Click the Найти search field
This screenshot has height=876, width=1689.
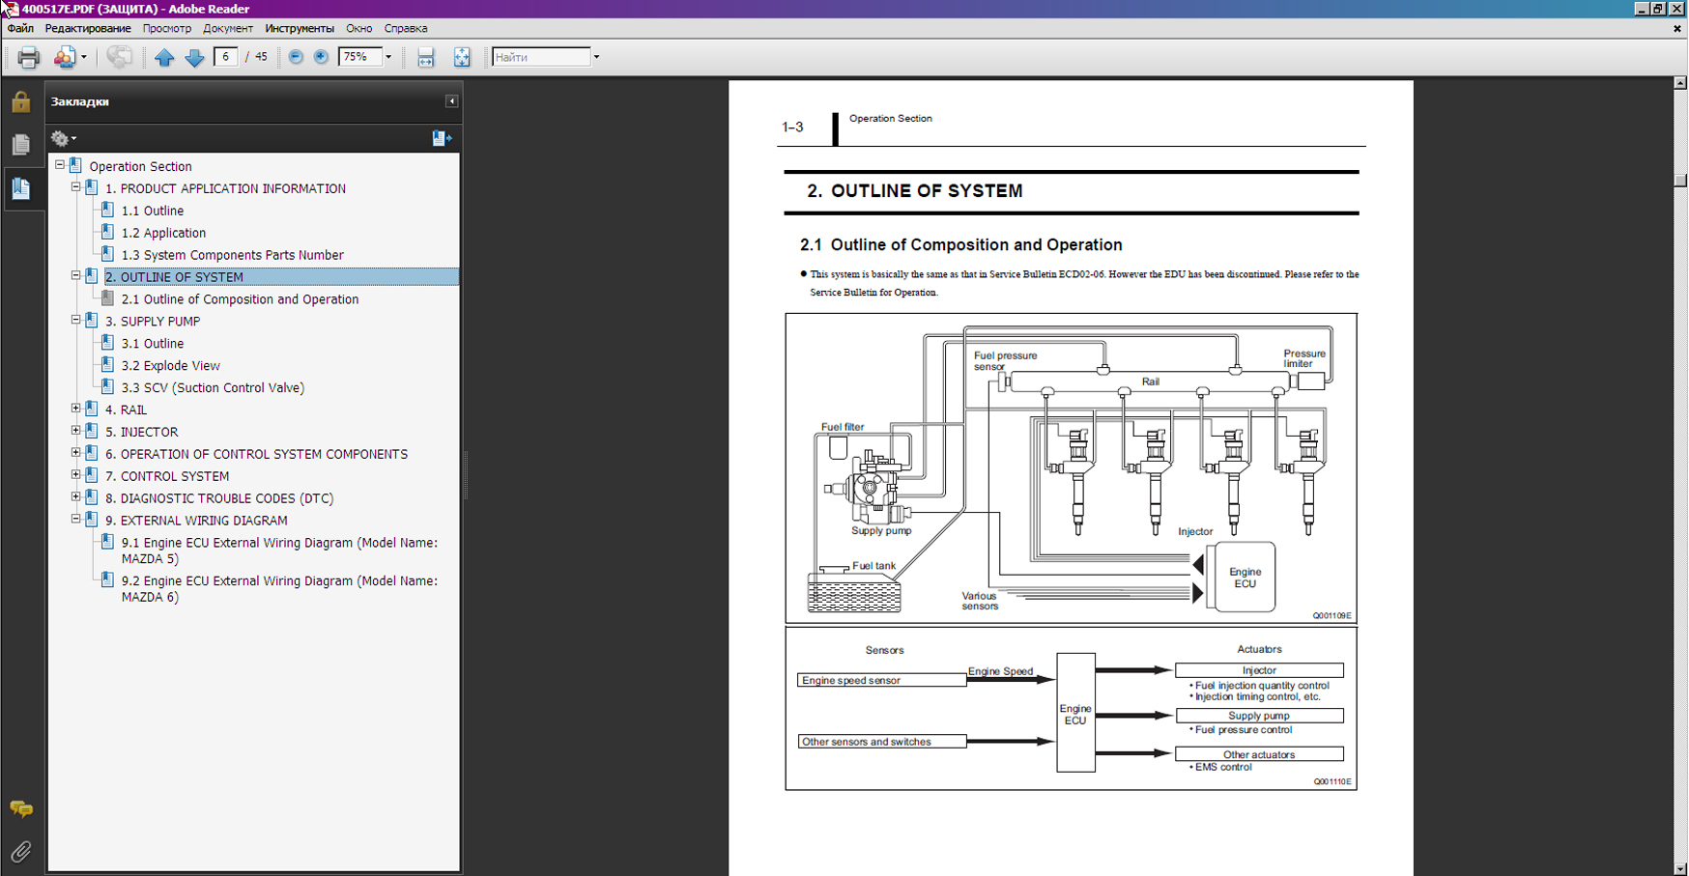click(540, 57)
